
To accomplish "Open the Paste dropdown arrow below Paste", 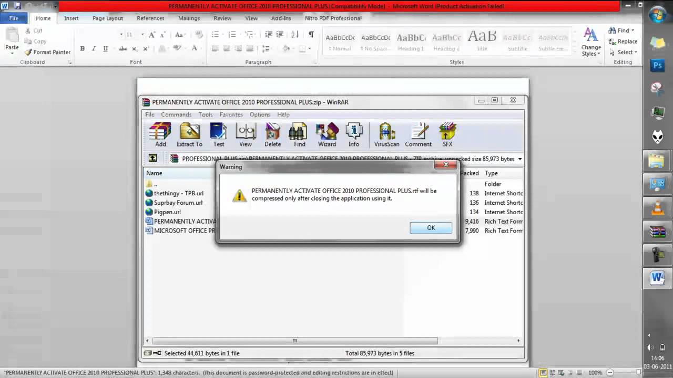I will [12, 54].
